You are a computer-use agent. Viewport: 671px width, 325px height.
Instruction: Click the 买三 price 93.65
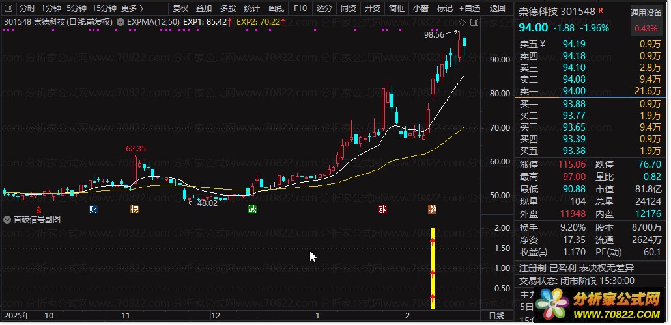[574, 127]
